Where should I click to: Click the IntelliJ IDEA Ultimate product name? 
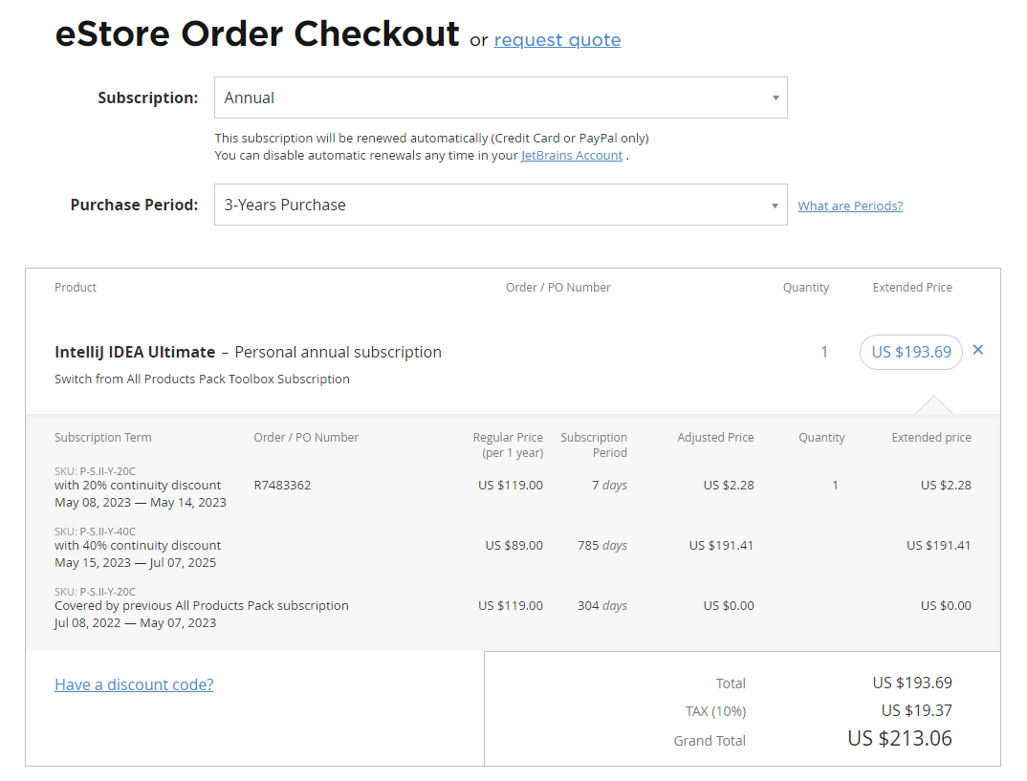(135, 352)
